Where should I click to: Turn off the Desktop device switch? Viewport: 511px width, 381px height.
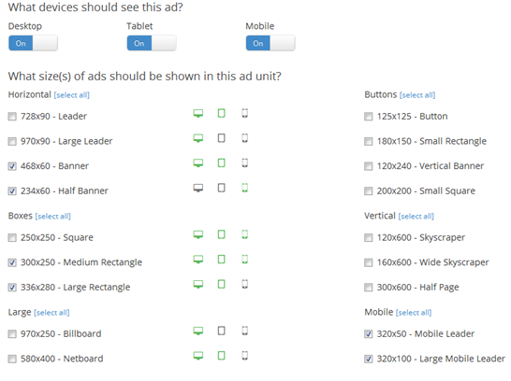coord(33,43)
